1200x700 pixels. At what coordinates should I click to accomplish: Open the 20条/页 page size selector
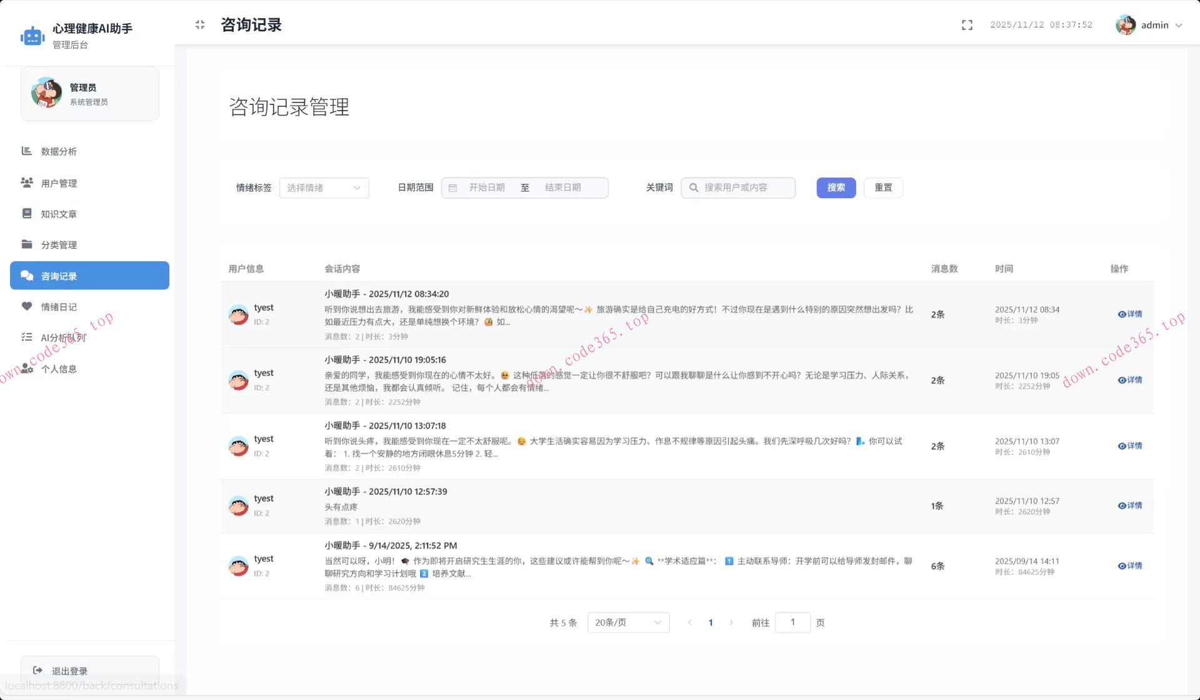[x=627, y=622]
